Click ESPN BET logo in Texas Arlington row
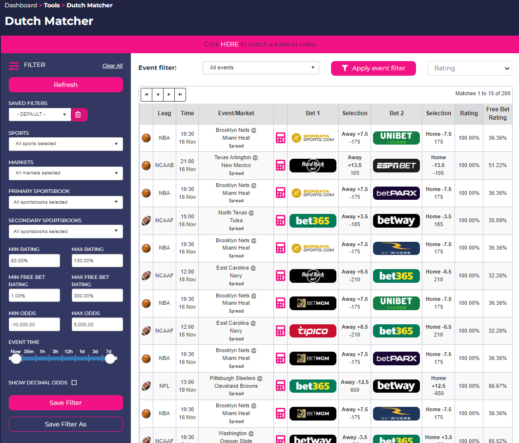Viewport: 519px width, 443px height. (396, 165)
